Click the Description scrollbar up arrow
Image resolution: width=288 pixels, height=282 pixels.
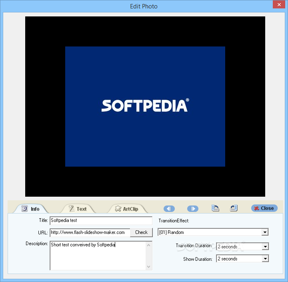148,245
